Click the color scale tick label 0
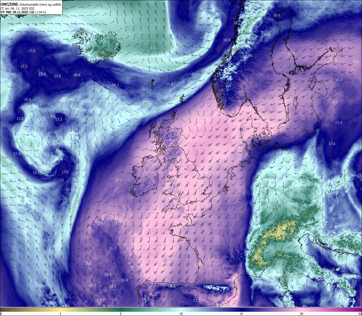The image size is (362, 316). [x=1, y=314]
